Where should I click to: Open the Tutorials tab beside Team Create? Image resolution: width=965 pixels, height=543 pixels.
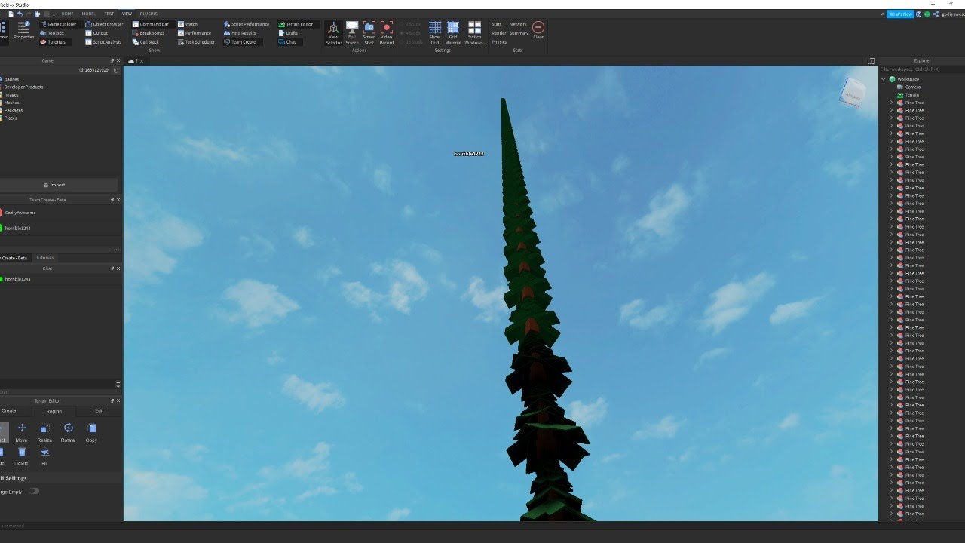click(x=45, y=258)
